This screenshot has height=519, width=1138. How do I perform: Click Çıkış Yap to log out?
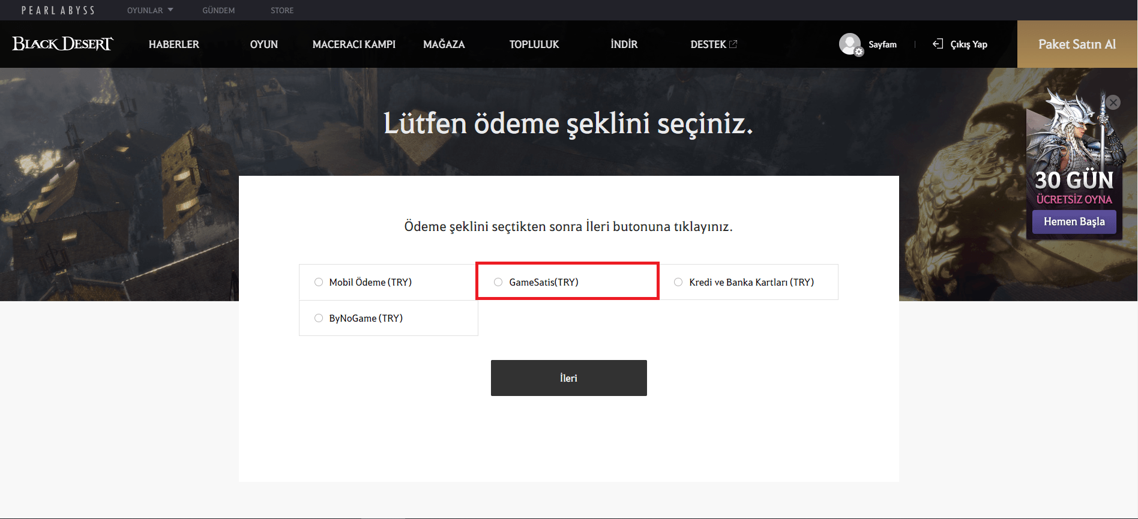pyautogui.click(x=969, y=44)
